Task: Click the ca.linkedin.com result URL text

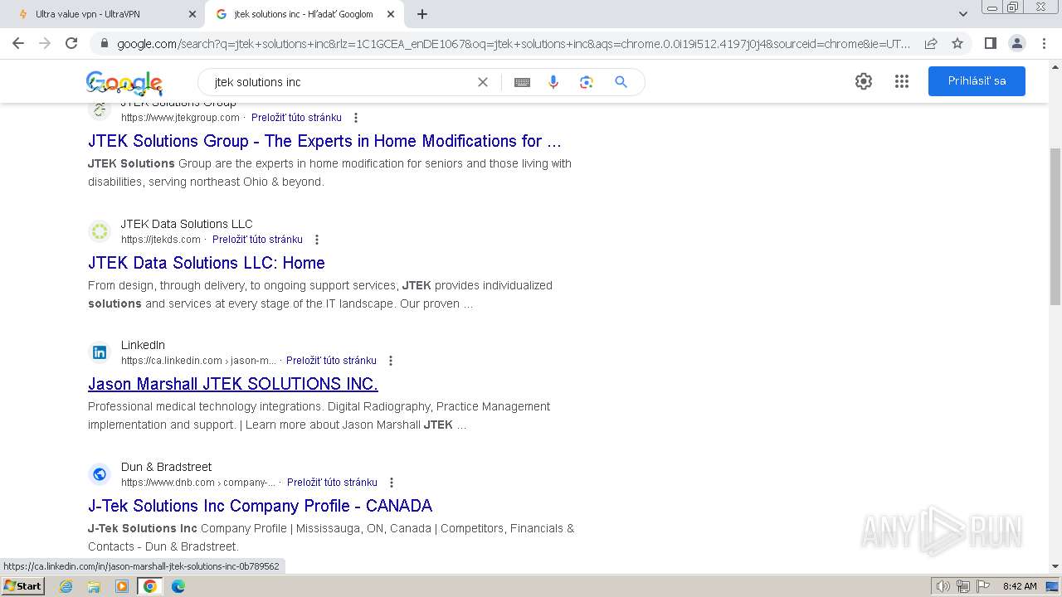Action: [199, 361]
